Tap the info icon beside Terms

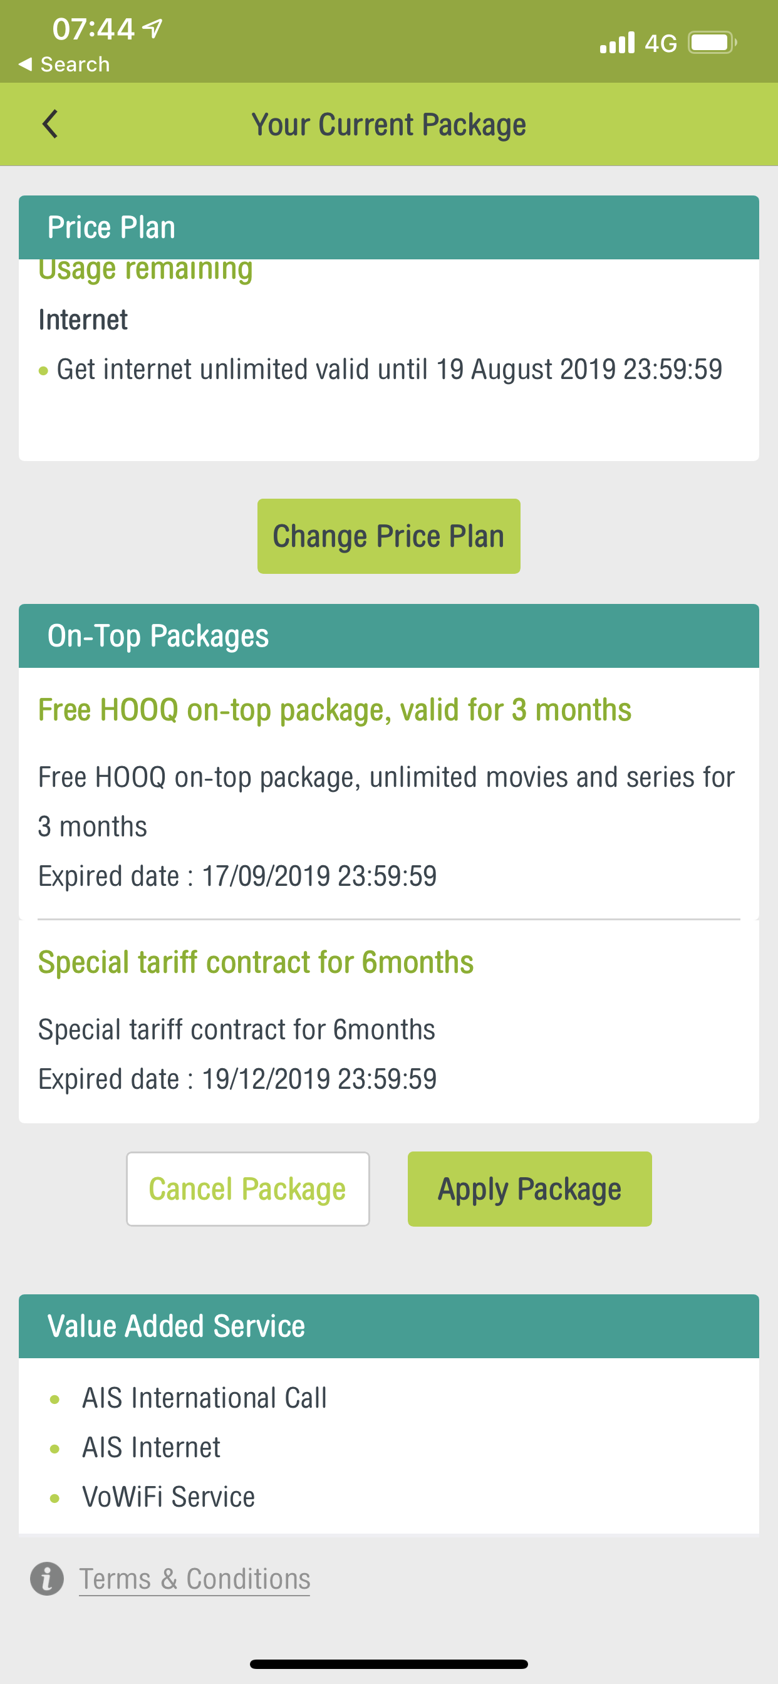(x=47, y=1579)
